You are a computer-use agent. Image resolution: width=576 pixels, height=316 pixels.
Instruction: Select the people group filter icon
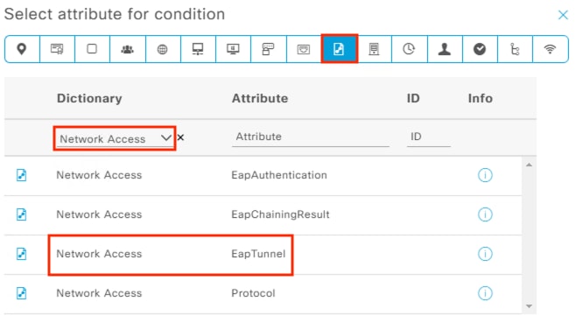[x=128, y=49]
